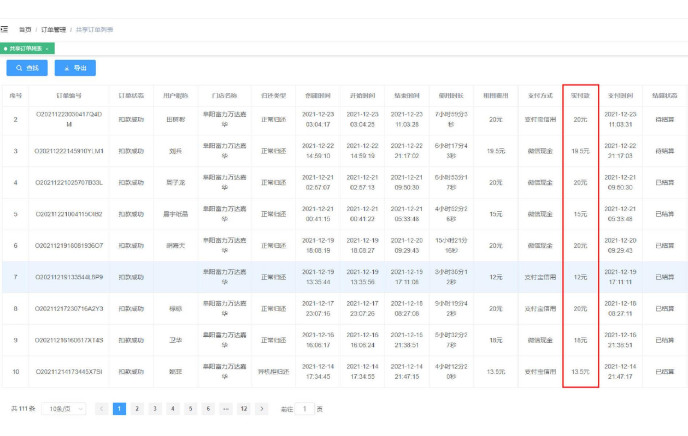Click order number O20211221025707B33L
Viewport: 688px width, 436px height.
pos(69,183)
